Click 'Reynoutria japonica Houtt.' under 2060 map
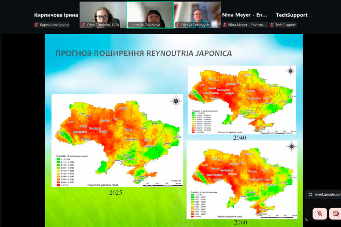341x227 pixels. point(230,216)
